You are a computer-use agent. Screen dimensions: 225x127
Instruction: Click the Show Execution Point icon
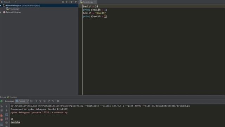[31, 101]
